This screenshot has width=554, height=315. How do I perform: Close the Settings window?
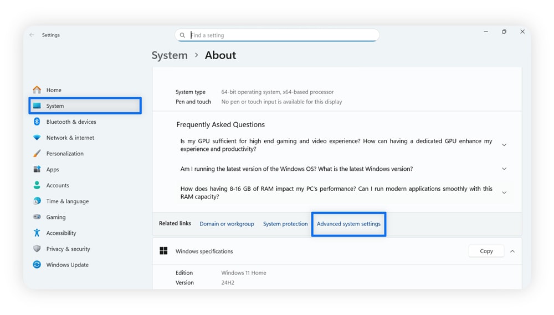click(x=522, y=32)
